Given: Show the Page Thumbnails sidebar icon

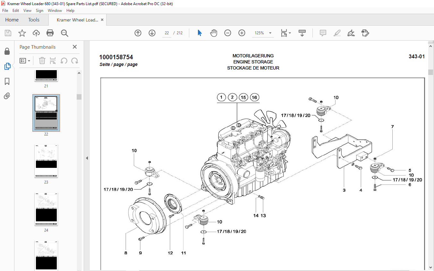Looking at the screenshot, I should coord(7,67).
